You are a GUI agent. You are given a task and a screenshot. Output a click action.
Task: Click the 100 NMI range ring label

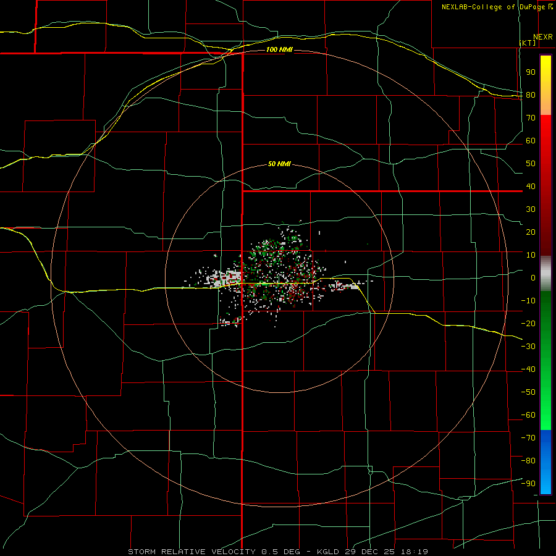tap(279, 49)
